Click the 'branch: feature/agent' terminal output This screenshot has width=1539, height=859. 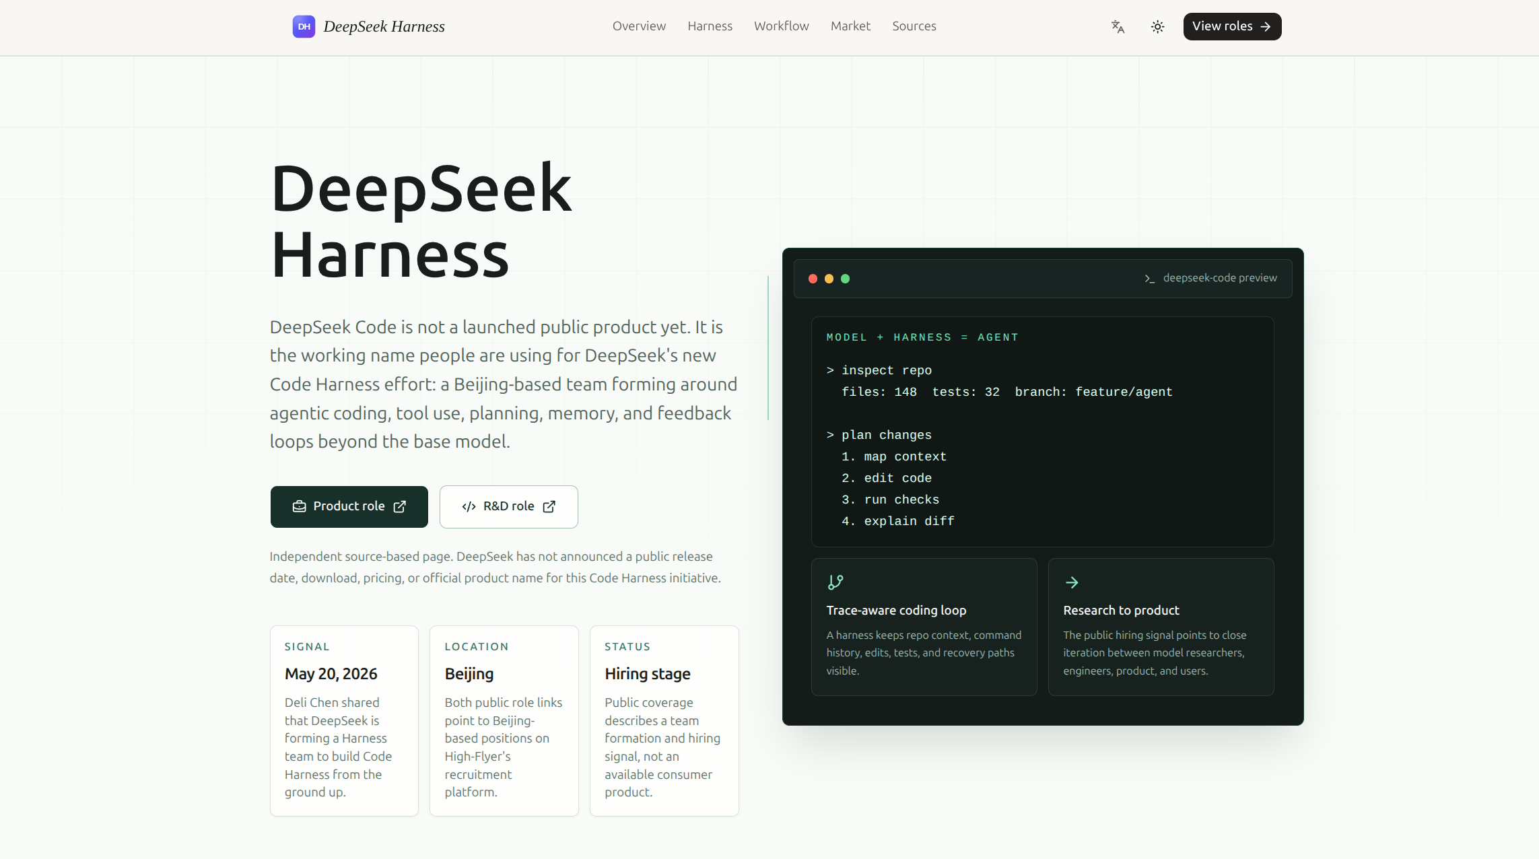(x=1093, y=392)
